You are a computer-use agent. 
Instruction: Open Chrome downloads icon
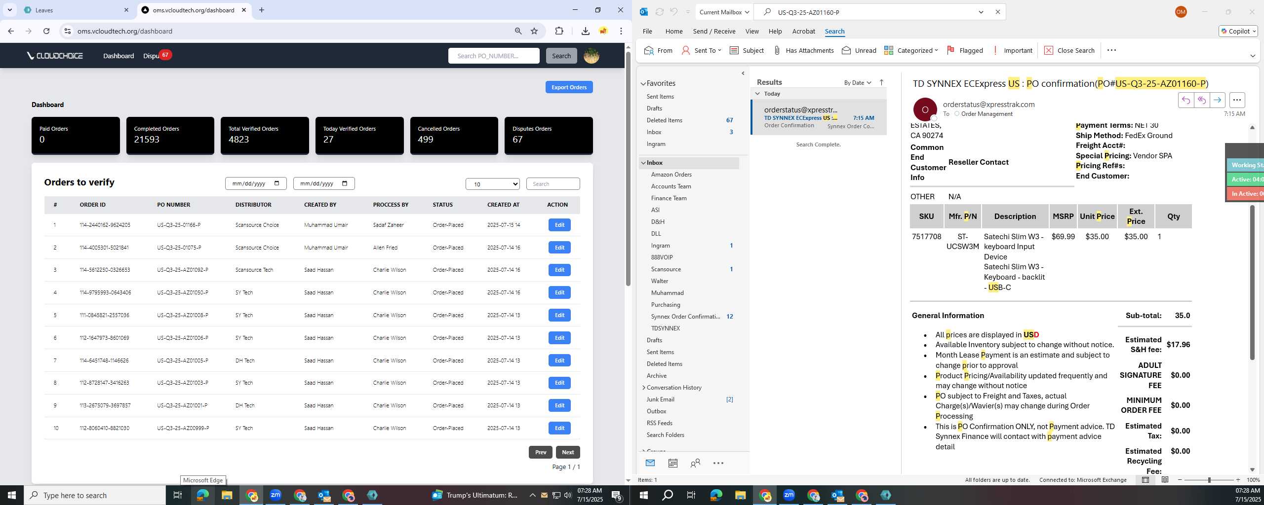(585, 31)
